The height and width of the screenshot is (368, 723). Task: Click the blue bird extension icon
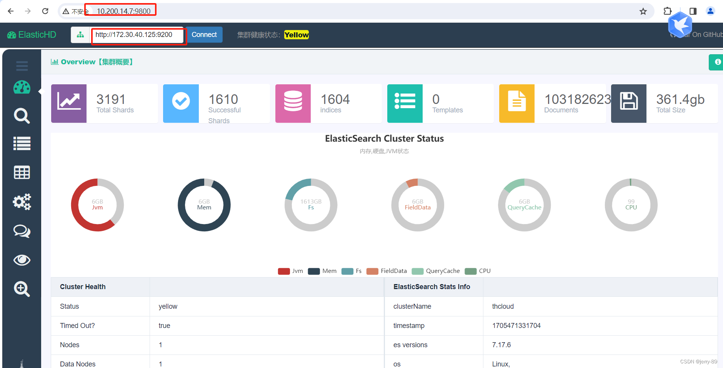[680, 25]
